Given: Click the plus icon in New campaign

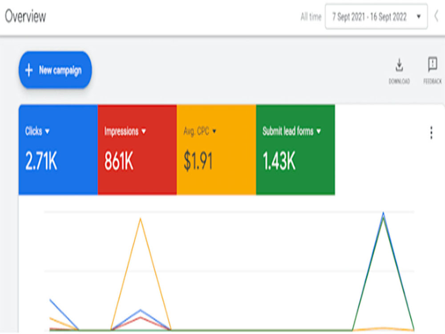Looking at the screenshot, I should (x=29, y=70).
